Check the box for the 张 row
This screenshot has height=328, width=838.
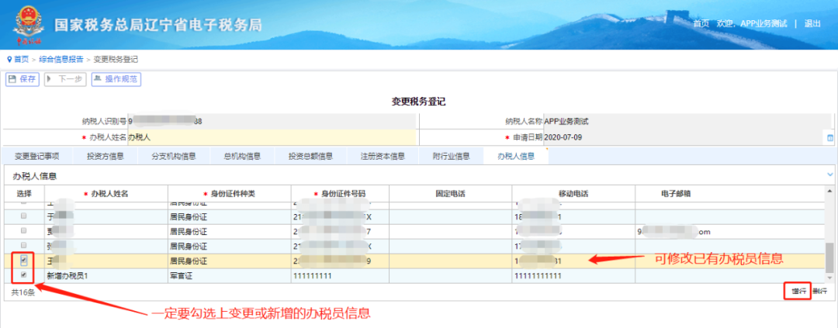(x=23, y=246)
